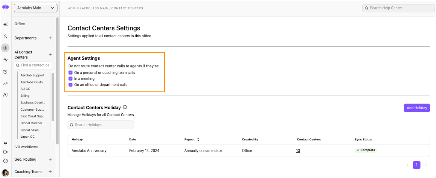Open the analytics pulse icon in left rail
This screenshot has height=178, width=436.
[5, 59]
